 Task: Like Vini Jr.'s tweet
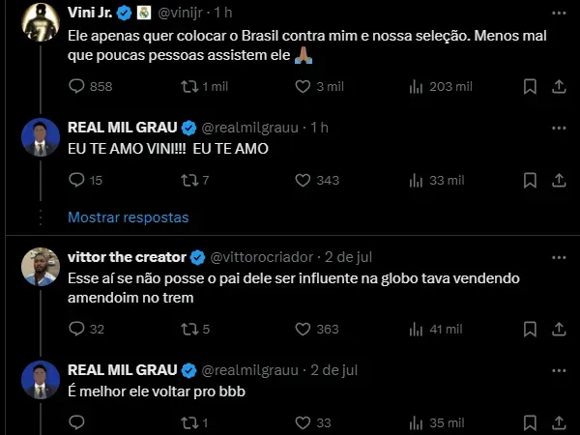(303, 87)
